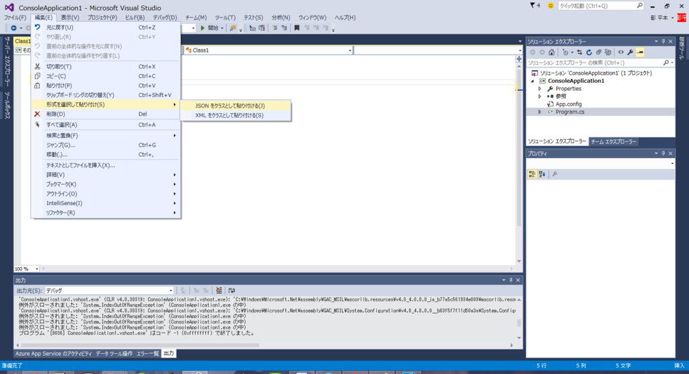This screenshot has height=374, width=689.
Task: Click the Navigate Backward toolbar arrow
Action: (x=13, y=28)
